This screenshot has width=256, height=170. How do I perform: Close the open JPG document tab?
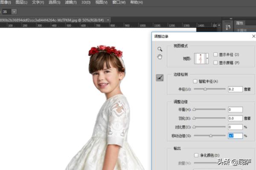[107, 20]
